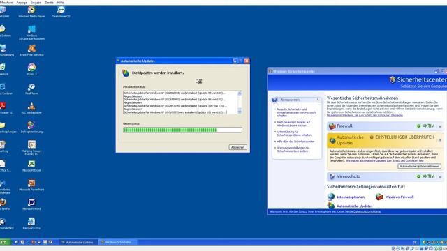
Task: Click the EINSTELLUNGEN ÜBERPRÜFEN status text
Action: 404,137
